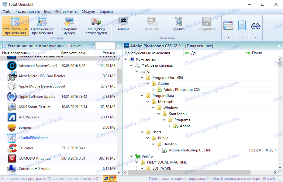This screenshot has height=182, width=283.
Task: Click the Сохранить toolbar button
Action: [x=207, y=24]
